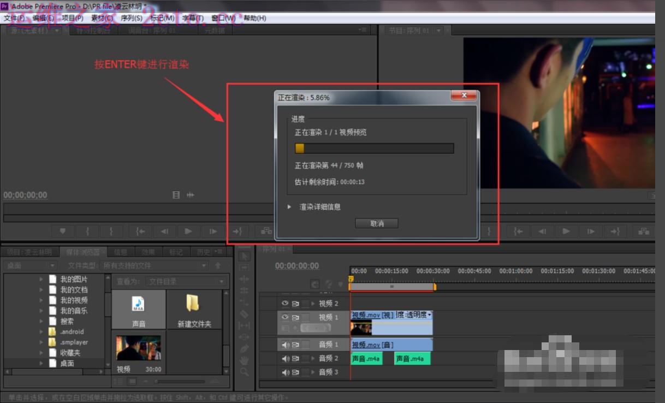Mute the 音频 3 track speaker
This screenshot has width=665, height=403.
285,372
